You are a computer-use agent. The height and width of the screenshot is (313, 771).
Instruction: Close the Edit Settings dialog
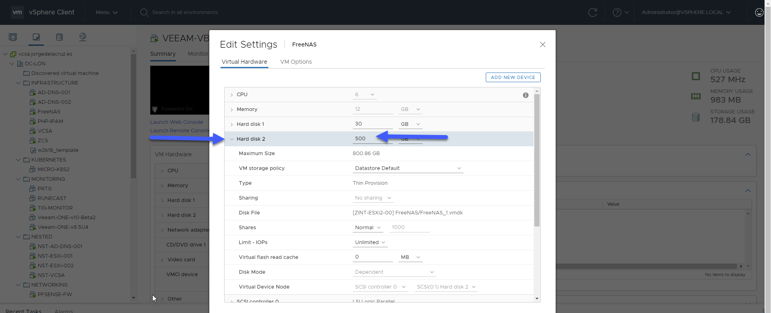[x=543, y=44]
